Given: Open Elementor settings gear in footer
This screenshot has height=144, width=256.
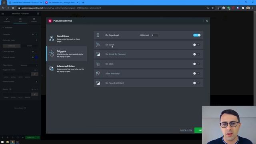Looking at the screenshot, I should click(x=2, y=138).
